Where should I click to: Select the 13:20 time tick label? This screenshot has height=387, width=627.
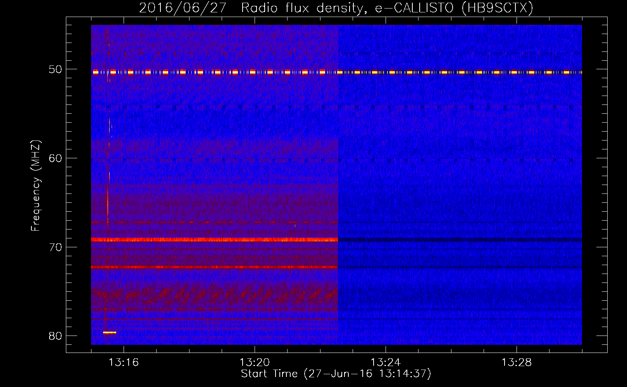[255, 363]
